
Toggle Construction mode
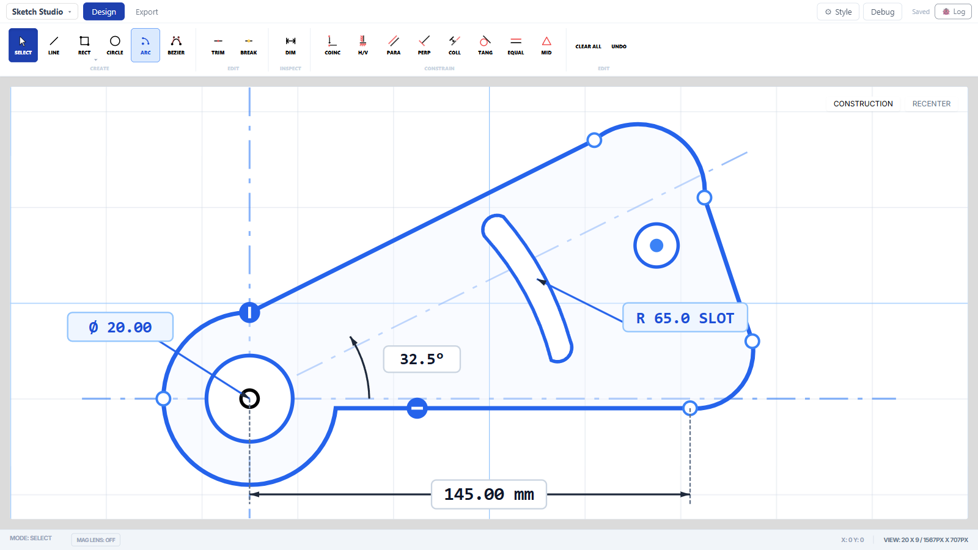(x=863, y=104)
